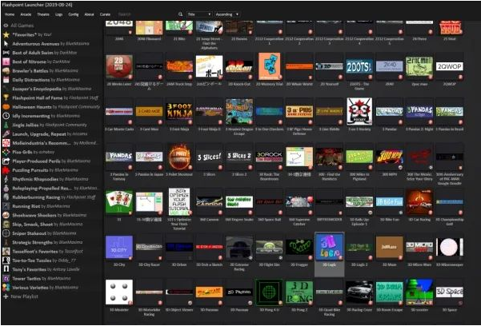This screenshot has width=481, height=326.
Task: Open the Tony's Favorites playlist
Action: [x=51, y=269]
